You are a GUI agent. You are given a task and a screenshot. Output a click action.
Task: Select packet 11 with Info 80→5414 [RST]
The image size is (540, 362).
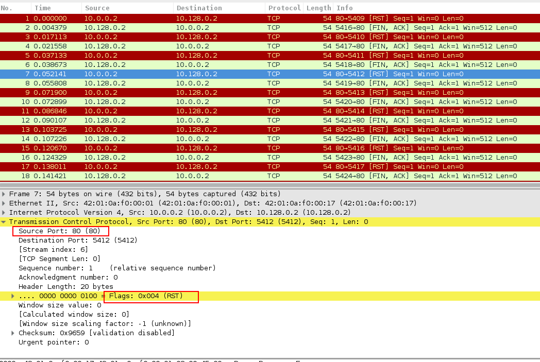(270, 112)
